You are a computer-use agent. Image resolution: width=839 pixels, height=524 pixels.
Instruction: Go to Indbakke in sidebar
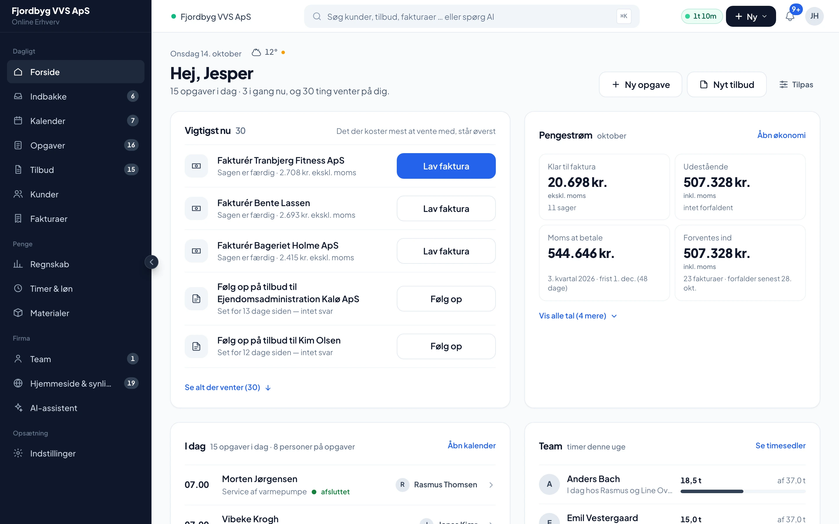click(x=75, y=96)
